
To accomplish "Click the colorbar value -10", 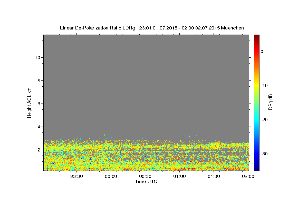I will coord(264,86).
